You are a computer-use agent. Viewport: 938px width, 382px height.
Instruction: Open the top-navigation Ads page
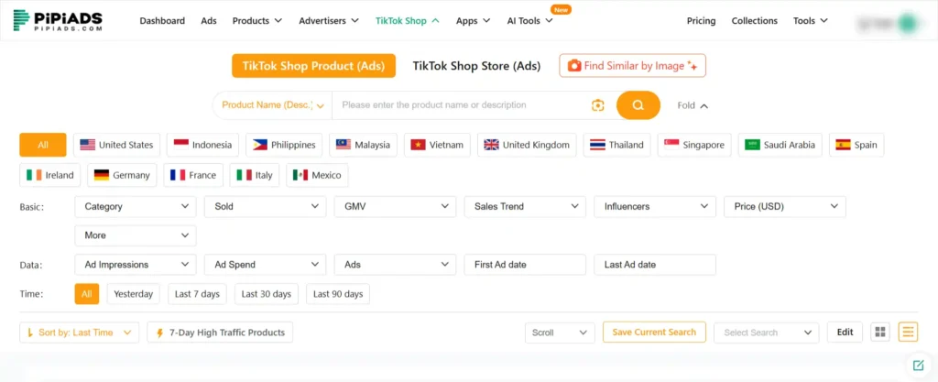coord(209,20)
